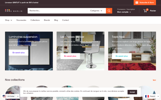The height and width of the screenshot is (100, 161).
Task: Open the Collections menu item
Action: (35, 20)
